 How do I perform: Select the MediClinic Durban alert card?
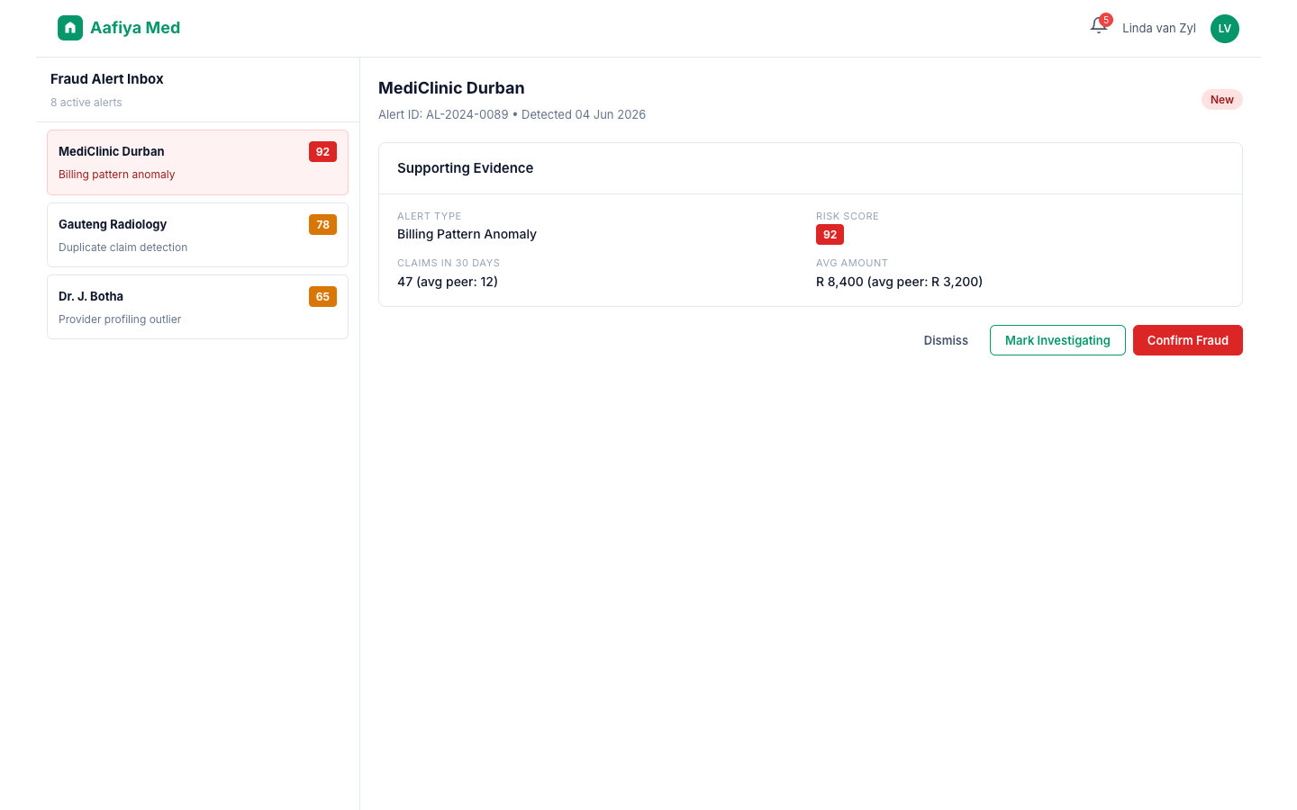(197, 163)
